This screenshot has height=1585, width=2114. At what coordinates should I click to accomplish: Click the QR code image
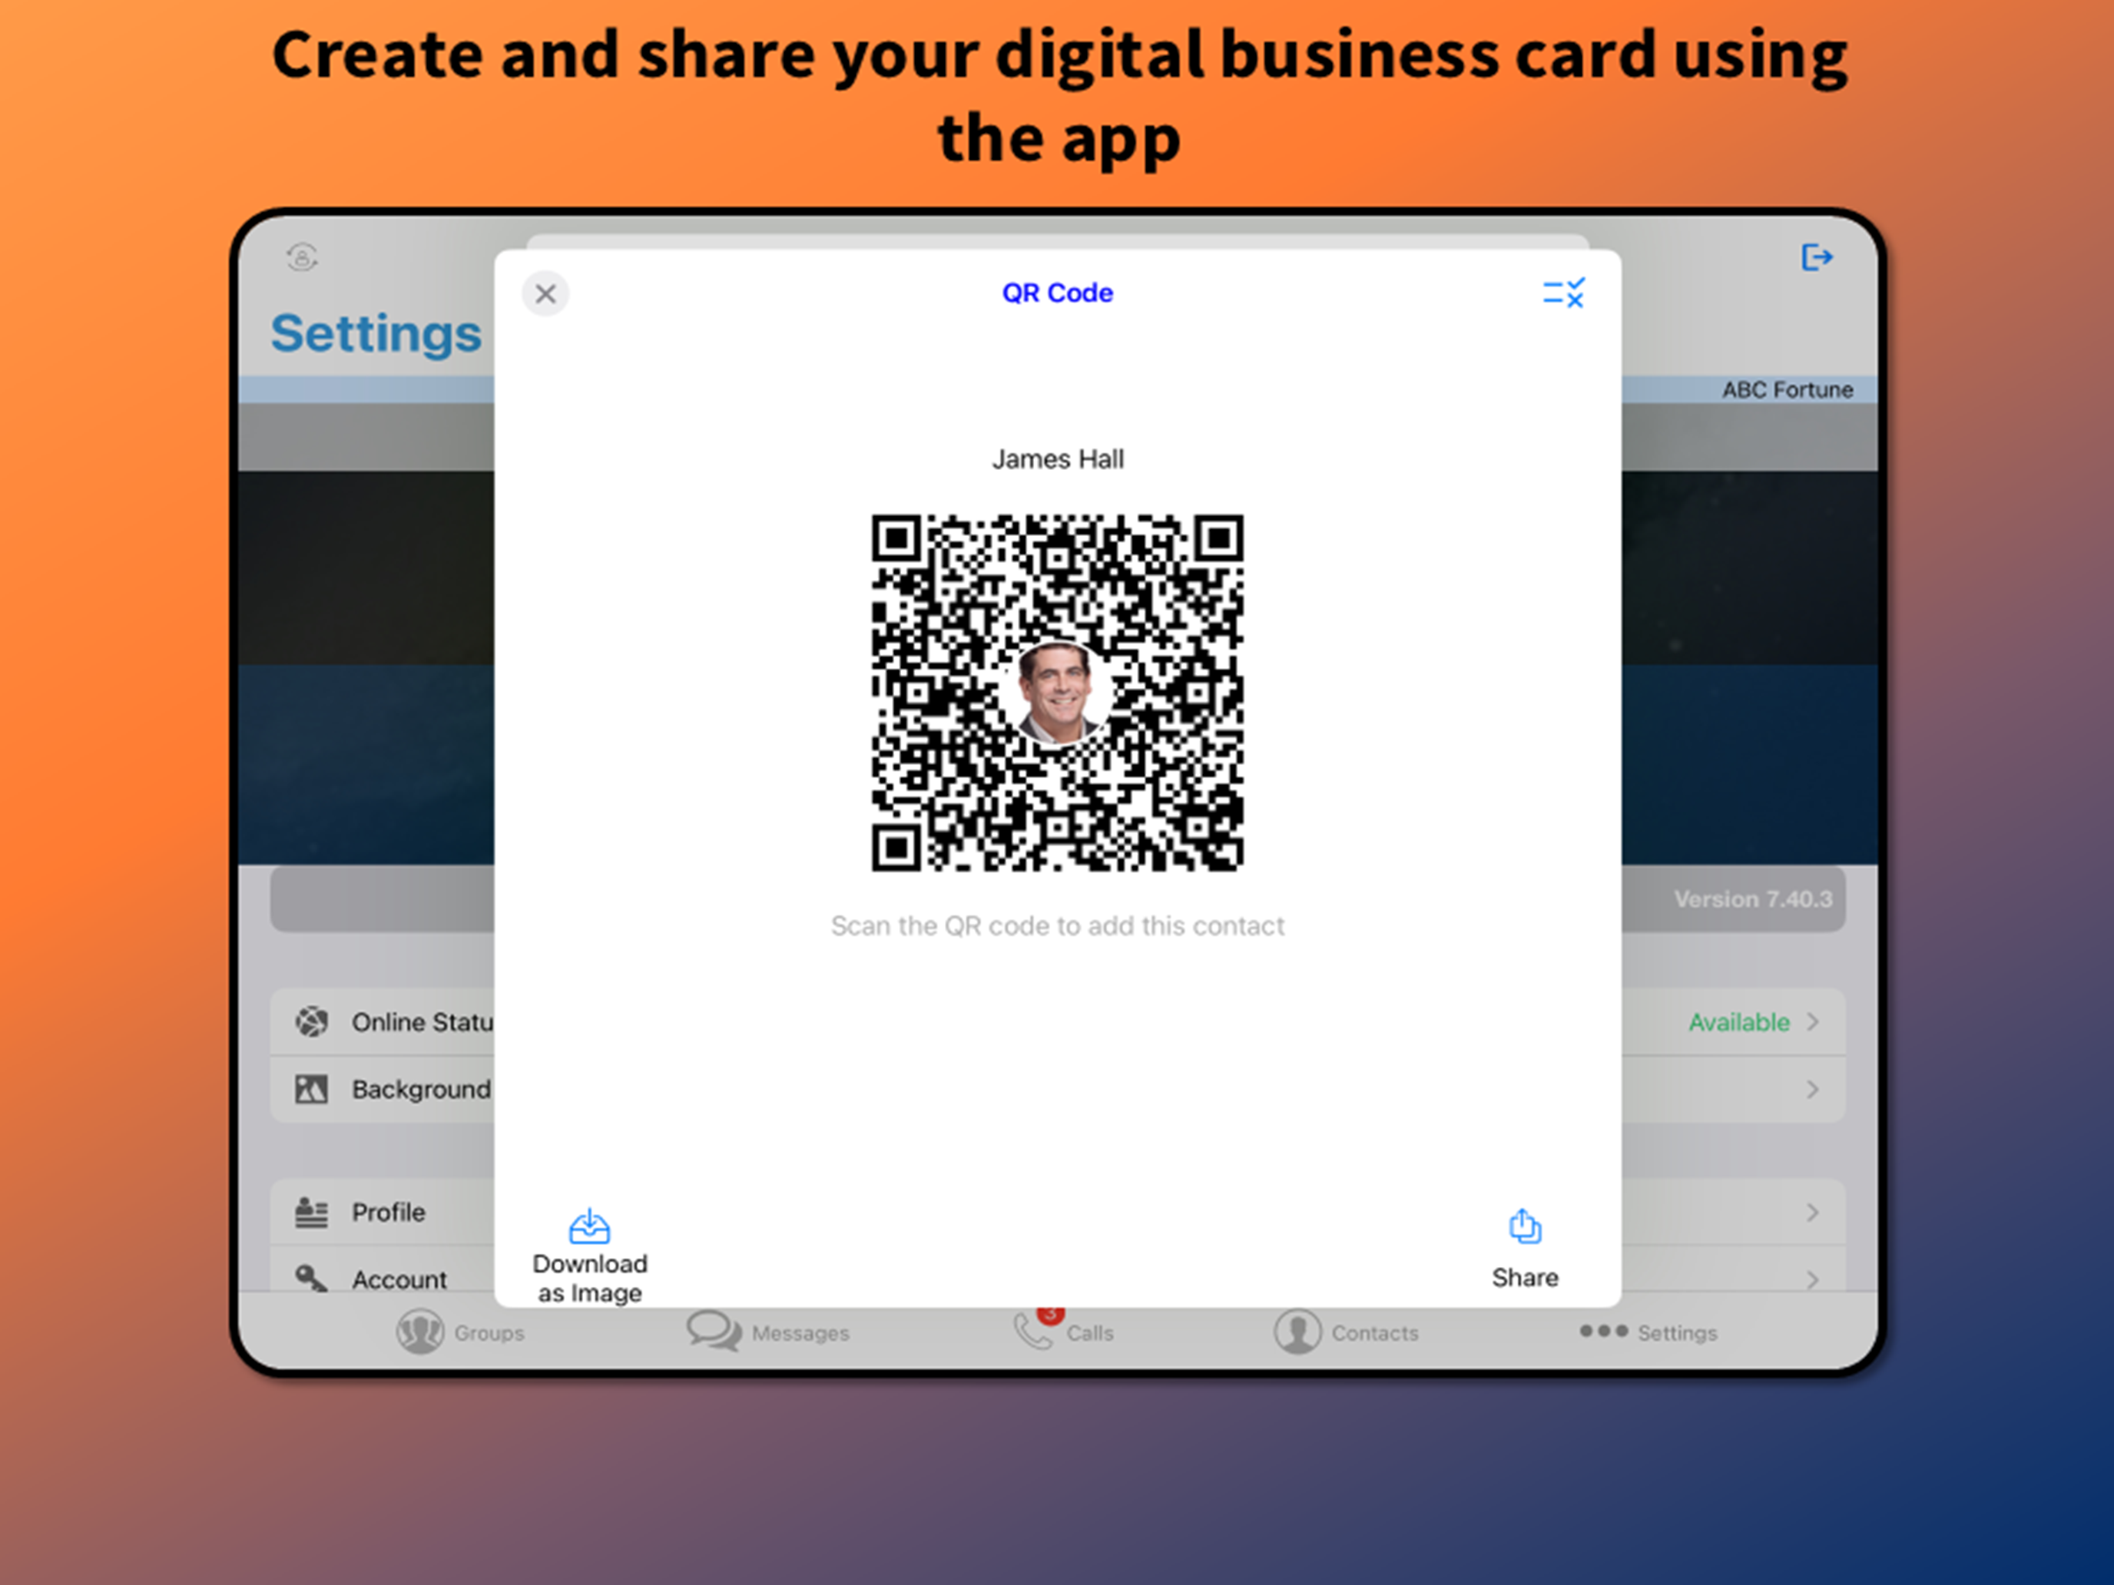[x=1057, y=693]
